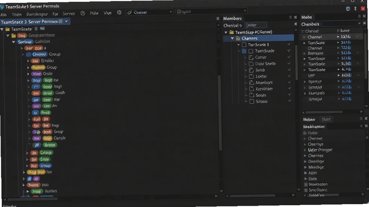
Task: Open the Todre menu
Action: (x=17, y=15)
